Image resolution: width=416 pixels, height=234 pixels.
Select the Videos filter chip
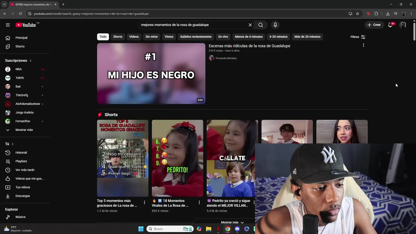click(134, 37)
